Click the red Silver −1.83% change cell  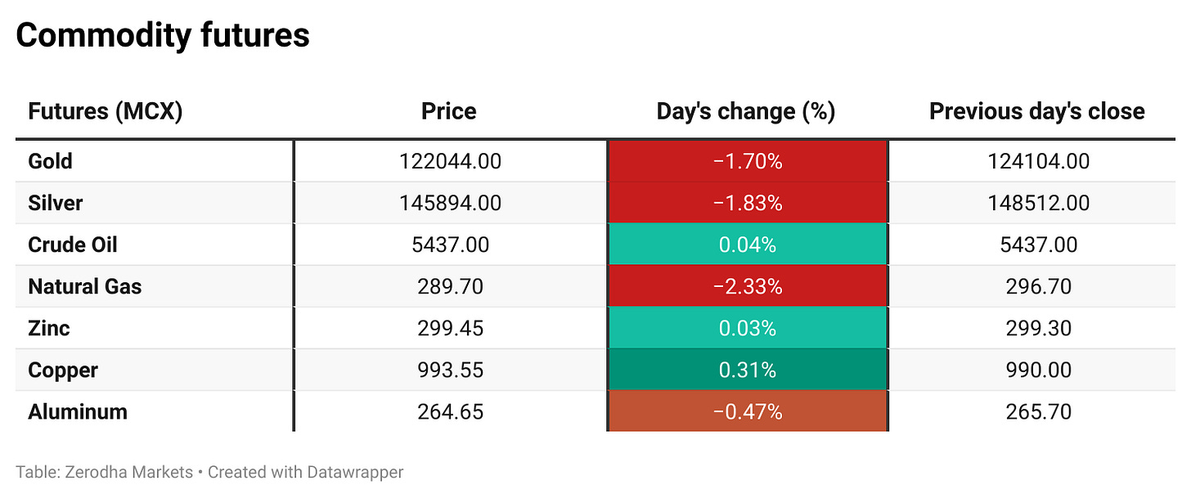[747, 203]
